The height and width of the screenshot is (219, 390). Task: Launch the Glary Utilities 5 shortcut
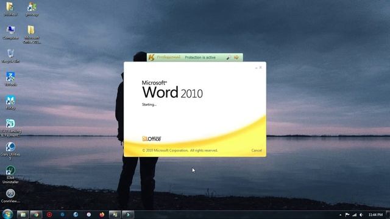(10, 151)
